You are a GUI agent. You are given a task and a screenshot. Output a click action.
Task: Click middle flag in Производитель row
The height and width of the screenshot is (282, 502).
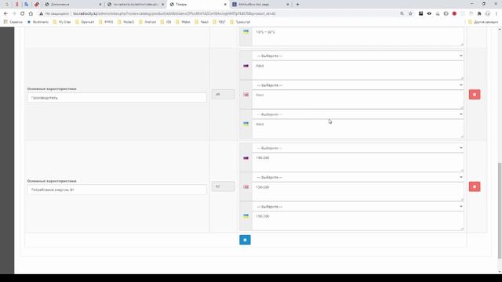(246, 95)
